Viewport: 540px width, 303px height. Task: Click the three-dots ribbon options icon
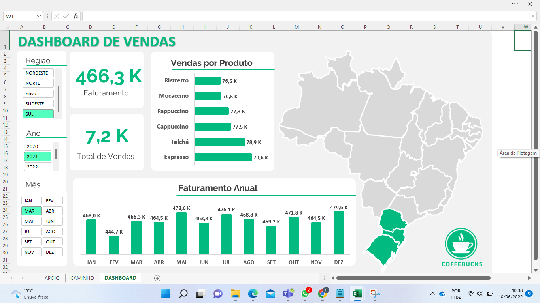(515, 4)
